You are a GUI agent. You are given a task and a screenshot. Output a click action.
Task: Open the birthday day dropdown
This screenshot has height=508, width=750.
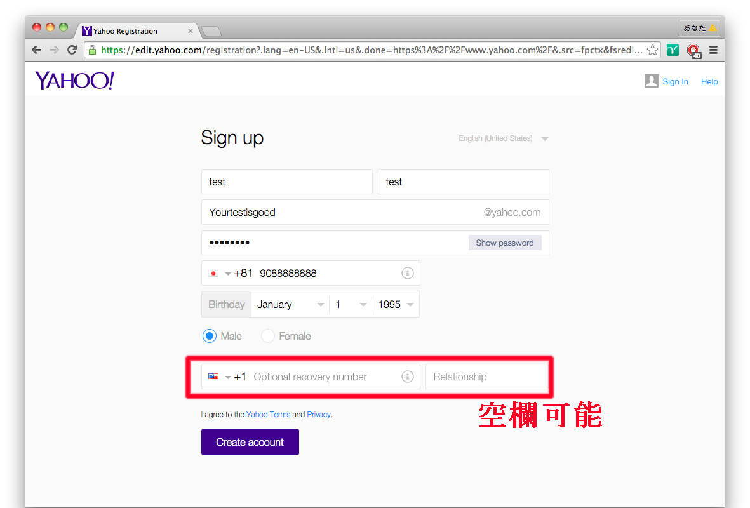tap(351, 304)
